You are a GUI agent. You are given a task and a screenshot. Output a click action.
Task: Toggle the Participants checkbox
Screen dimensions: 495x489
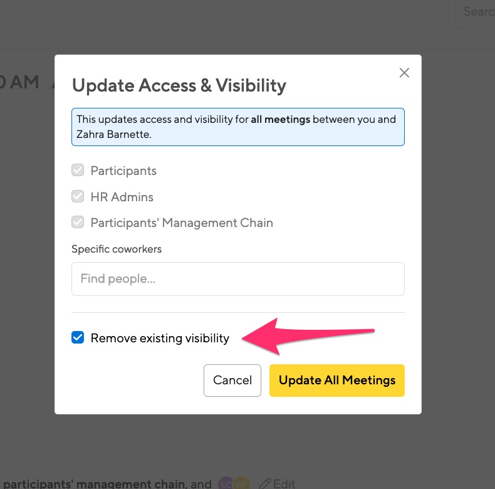tap(78, 171)
